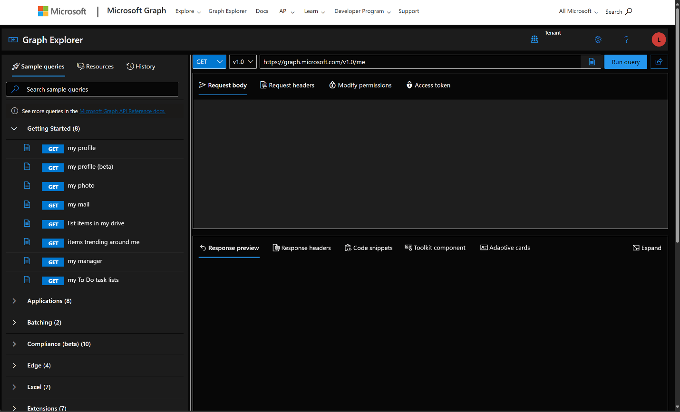680x412 pixels.
Task: Click the help question mark icon
Action: (626, 39)
